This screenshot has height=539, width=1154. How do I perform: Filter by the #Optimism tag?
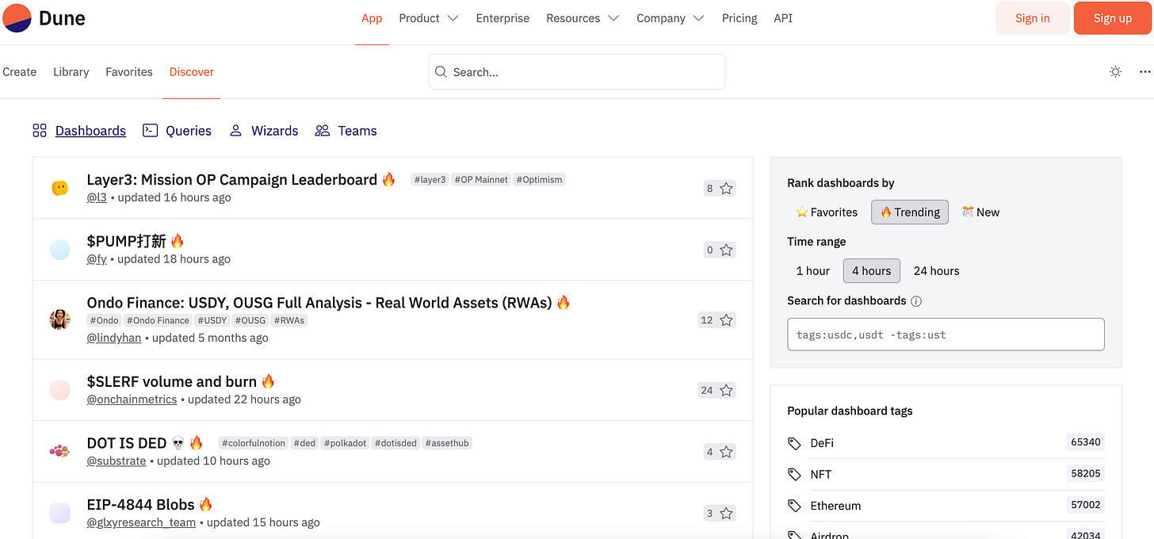click(x=539, y=180)
